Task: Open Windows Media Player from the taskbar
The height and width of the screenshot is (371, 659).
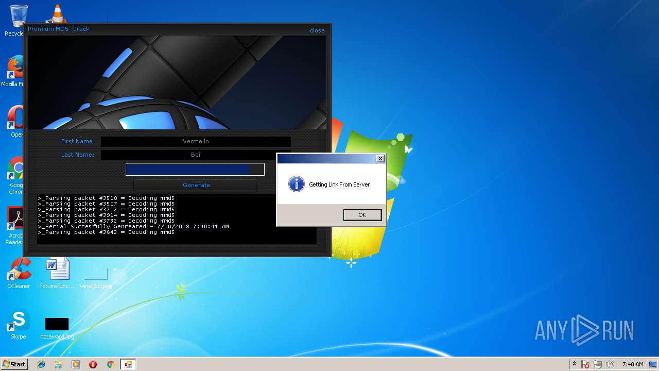Action: (76, 364)
